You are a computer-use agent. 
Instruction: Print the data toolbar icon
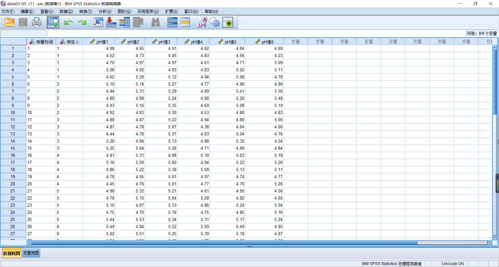(x=36, y=22)
